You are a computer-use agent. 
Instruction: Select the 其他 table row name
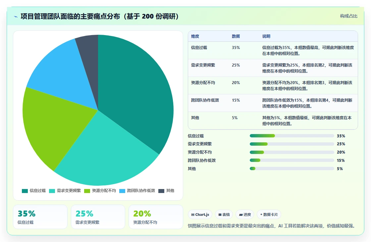click(x=195, y=118)
